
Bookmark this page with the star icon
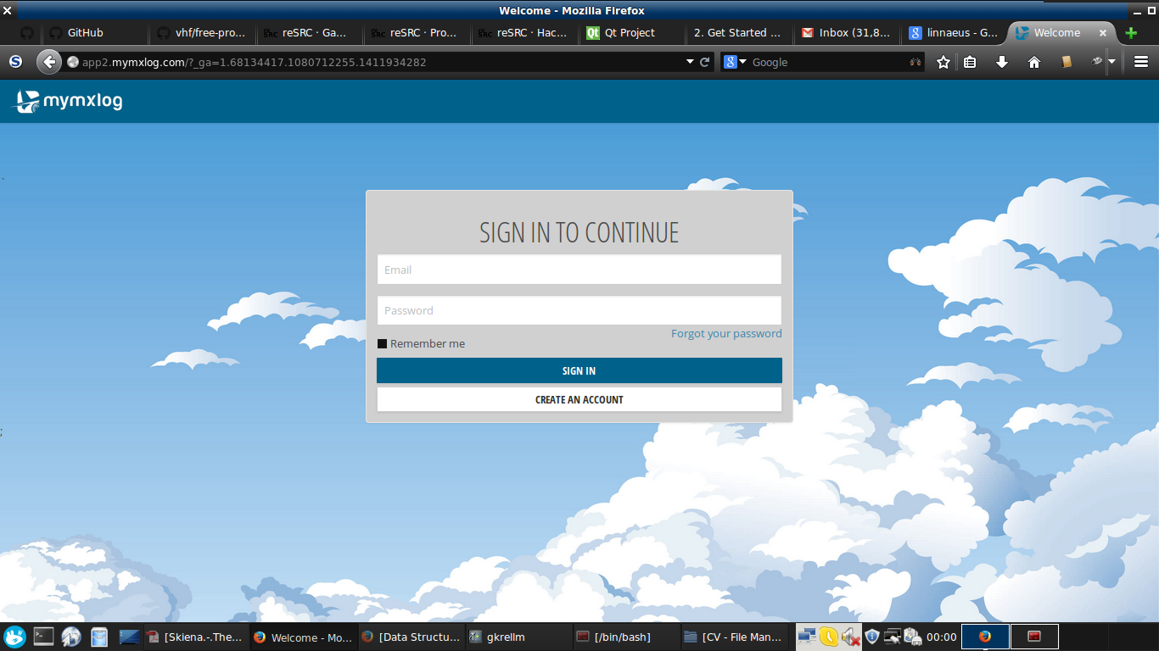943,62
